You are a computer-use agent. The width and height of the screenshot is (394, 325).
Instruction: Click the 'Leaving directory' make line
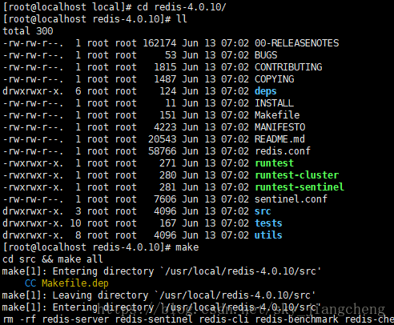tap(159, 295)
